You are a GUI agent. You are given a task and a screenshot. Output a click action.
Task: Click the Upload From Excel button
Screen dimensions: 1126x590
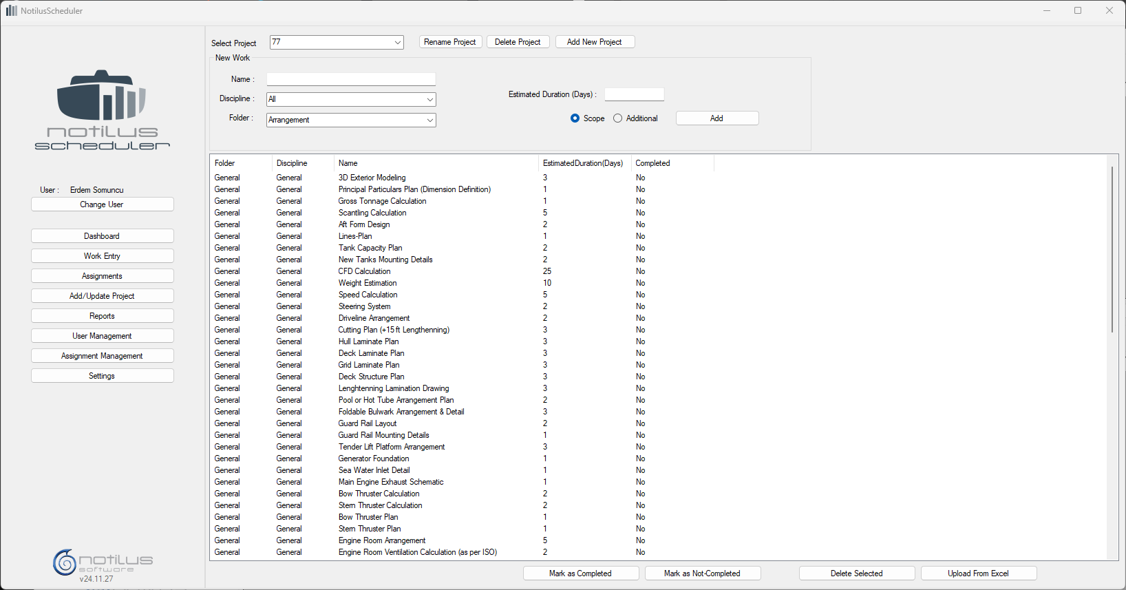[978, 573]
